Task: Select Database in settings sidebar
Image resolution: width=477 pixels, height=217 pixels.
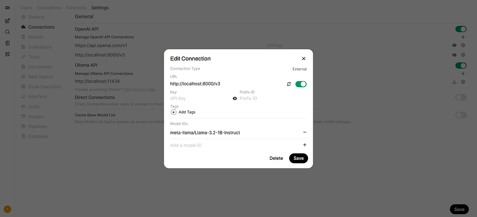Action: [x=35, y=136]
